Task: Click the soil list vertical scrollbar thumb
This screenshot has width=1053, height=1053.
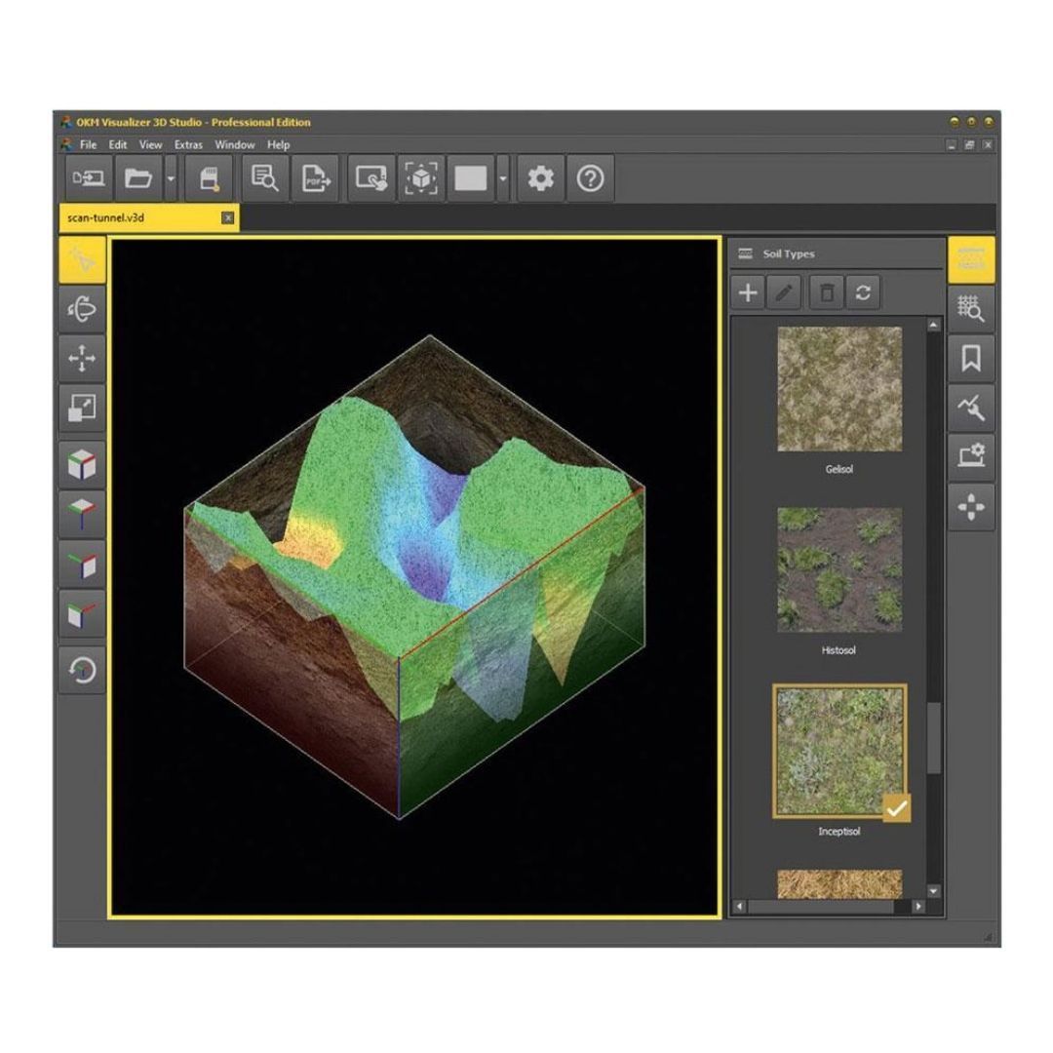Action: 933,738
